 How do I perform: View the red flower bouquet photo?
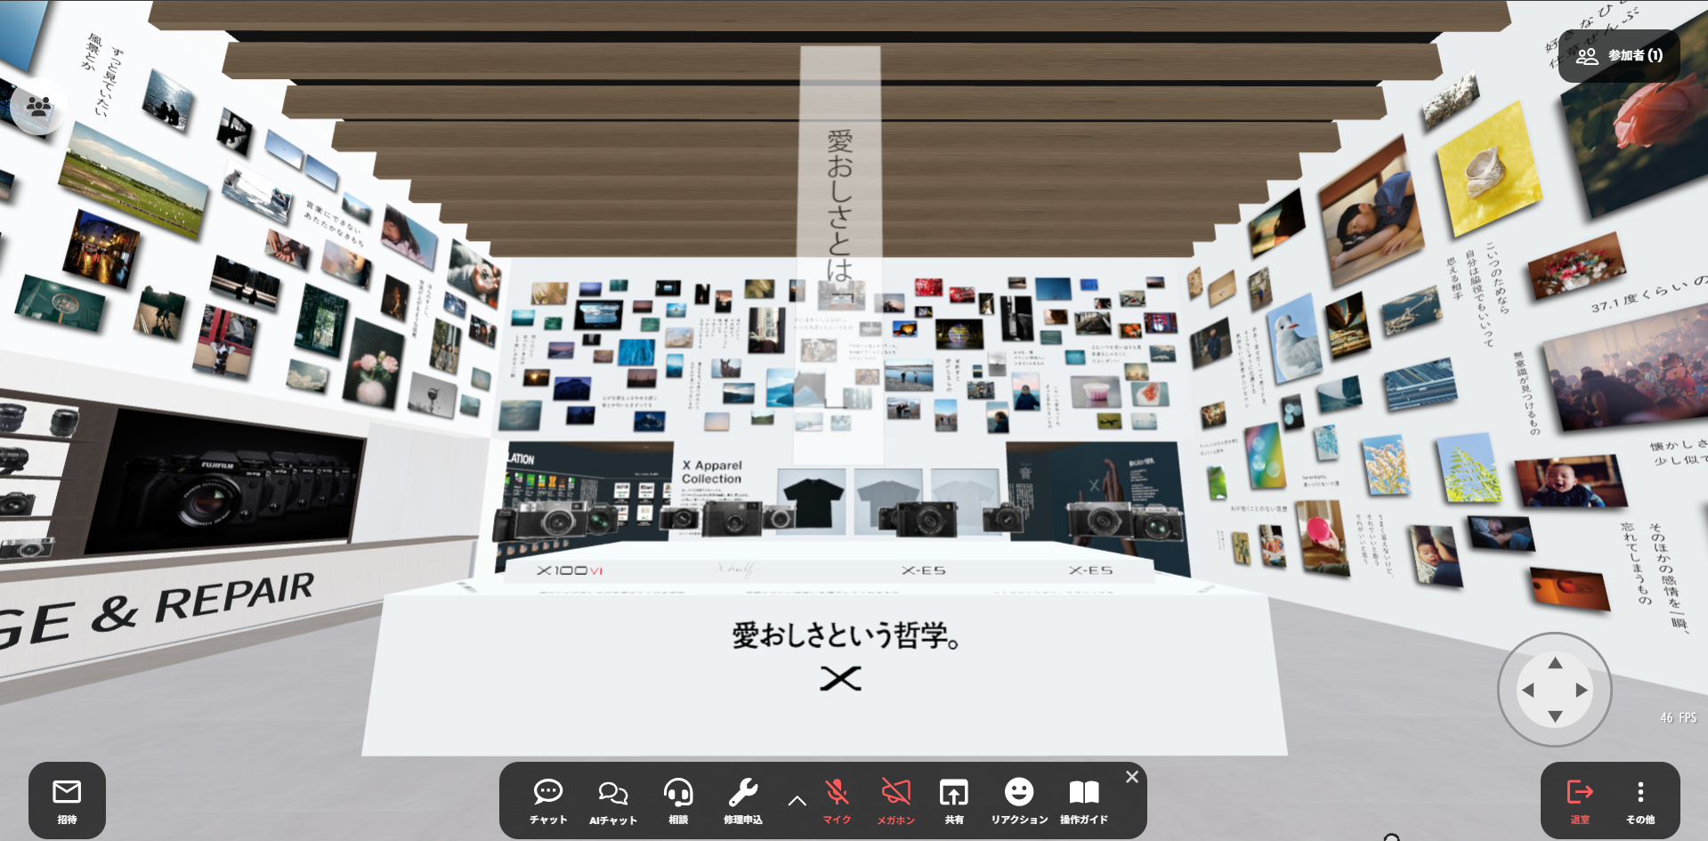click(x=1577, y=265)
